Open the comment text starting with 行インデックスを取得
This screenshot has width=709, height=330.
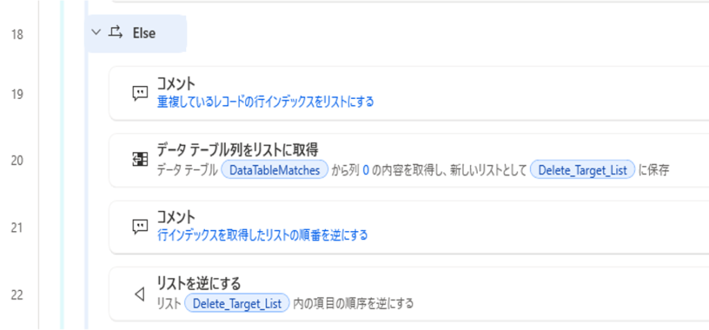pyautogui.click(x=262, y=235)
